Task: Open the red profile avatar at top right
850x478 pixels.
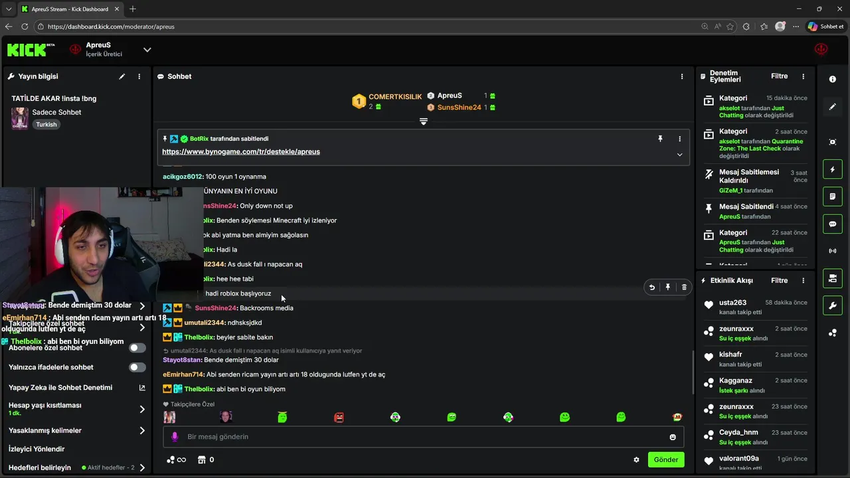Action: click(821, 50)
